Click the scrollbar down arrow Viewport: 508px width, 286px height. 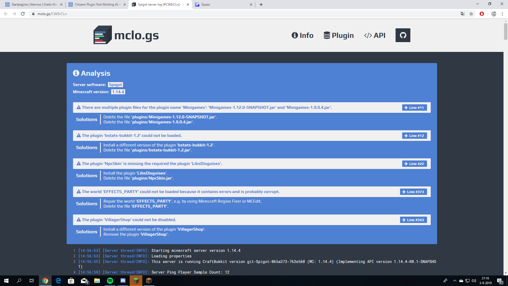point(506,273)
